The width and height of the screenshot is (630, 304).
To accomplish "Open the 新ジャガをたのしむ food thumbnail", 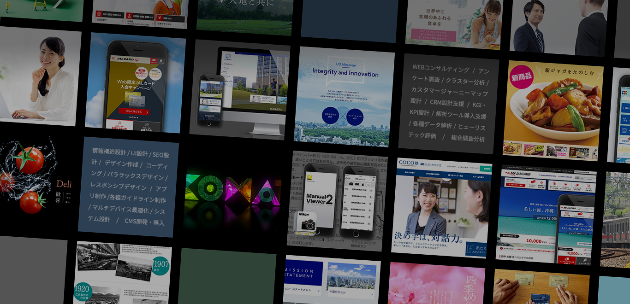I will [x=553, y=111].
